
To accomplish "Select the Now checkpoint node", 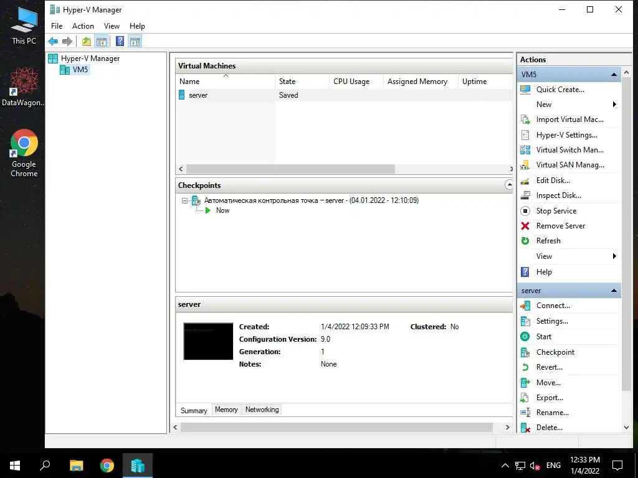I will tap(222, 210).
